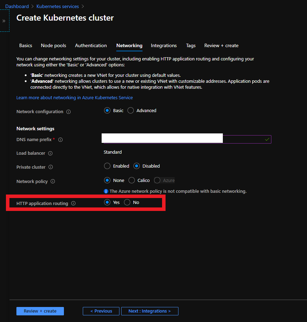The image size is (307, 322).
Task: Enable the Private cluster option
Action: point(107,166)
